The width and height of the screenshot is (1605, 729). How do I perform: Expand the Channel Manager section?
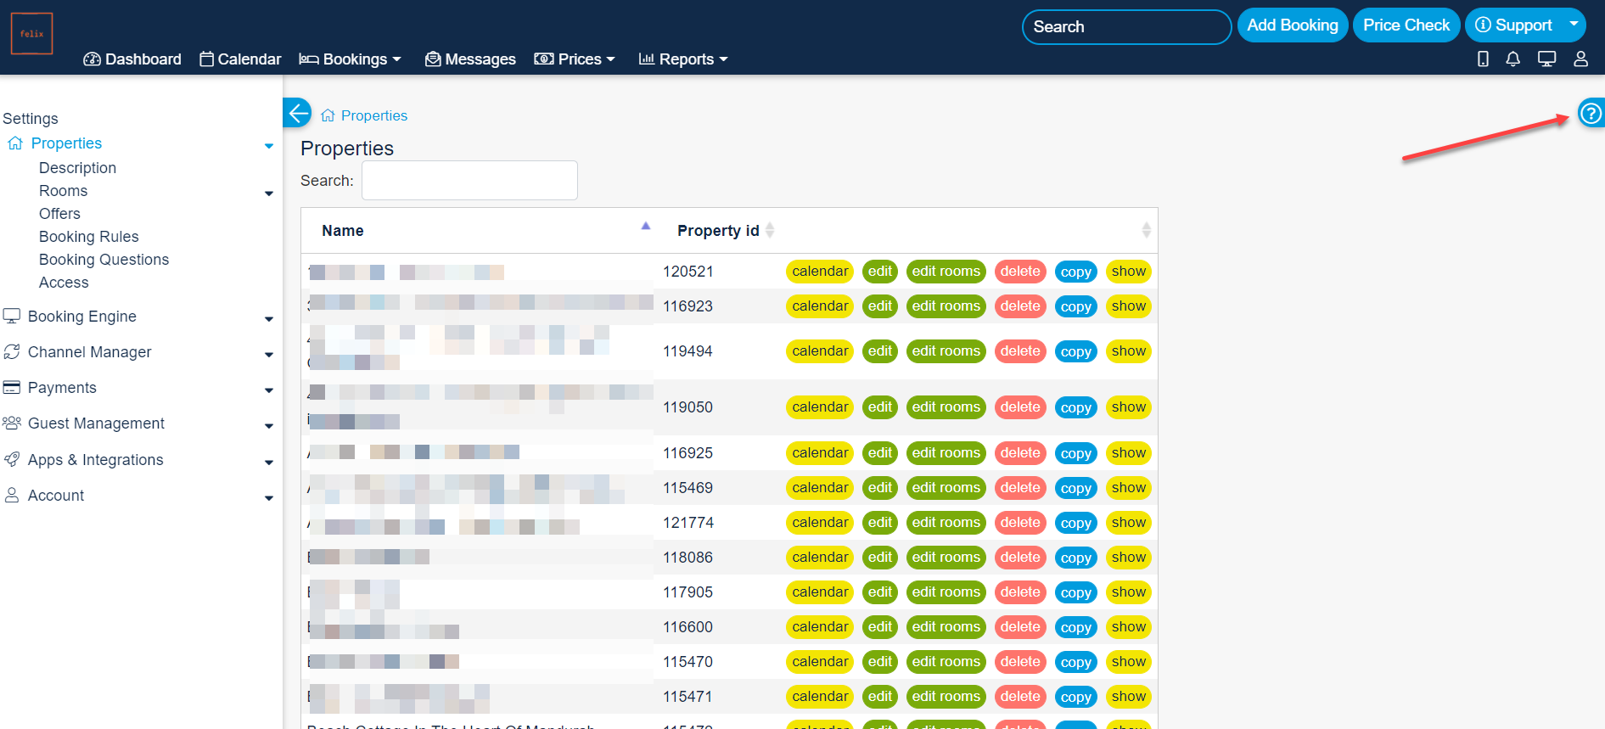tap(89, 352)
